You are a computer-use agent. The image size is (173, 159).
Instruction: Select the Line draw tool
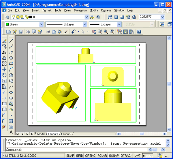[11, 41]
